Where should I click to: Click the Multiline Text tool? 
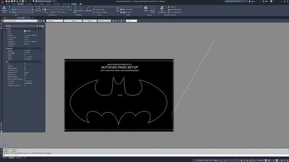tap(4, 9)
